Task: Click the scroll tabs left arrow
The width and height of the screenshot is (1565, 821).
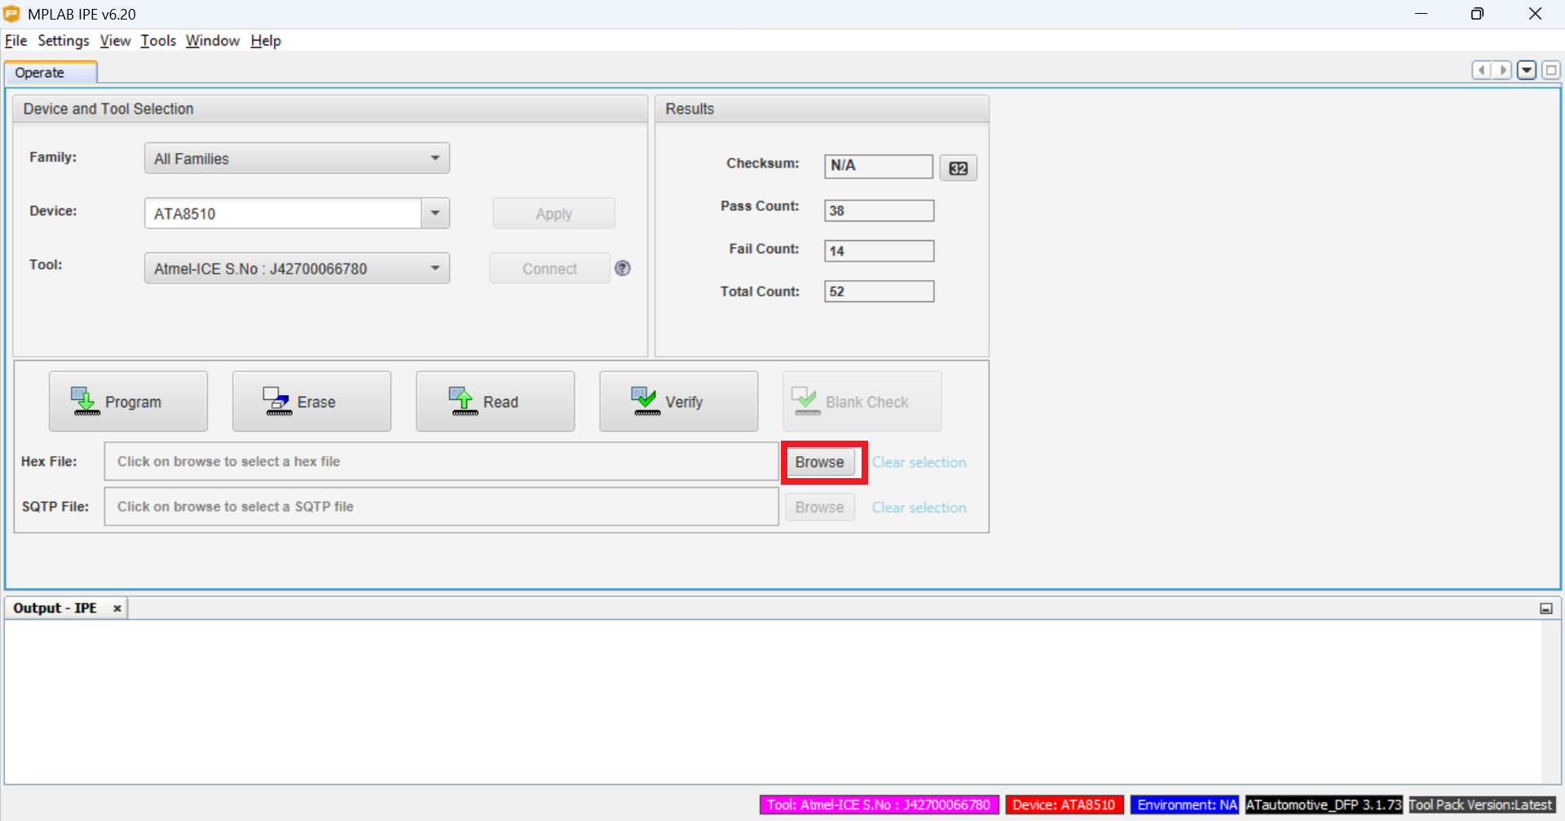Action: pyautogui.click(x=1482, y=70)
